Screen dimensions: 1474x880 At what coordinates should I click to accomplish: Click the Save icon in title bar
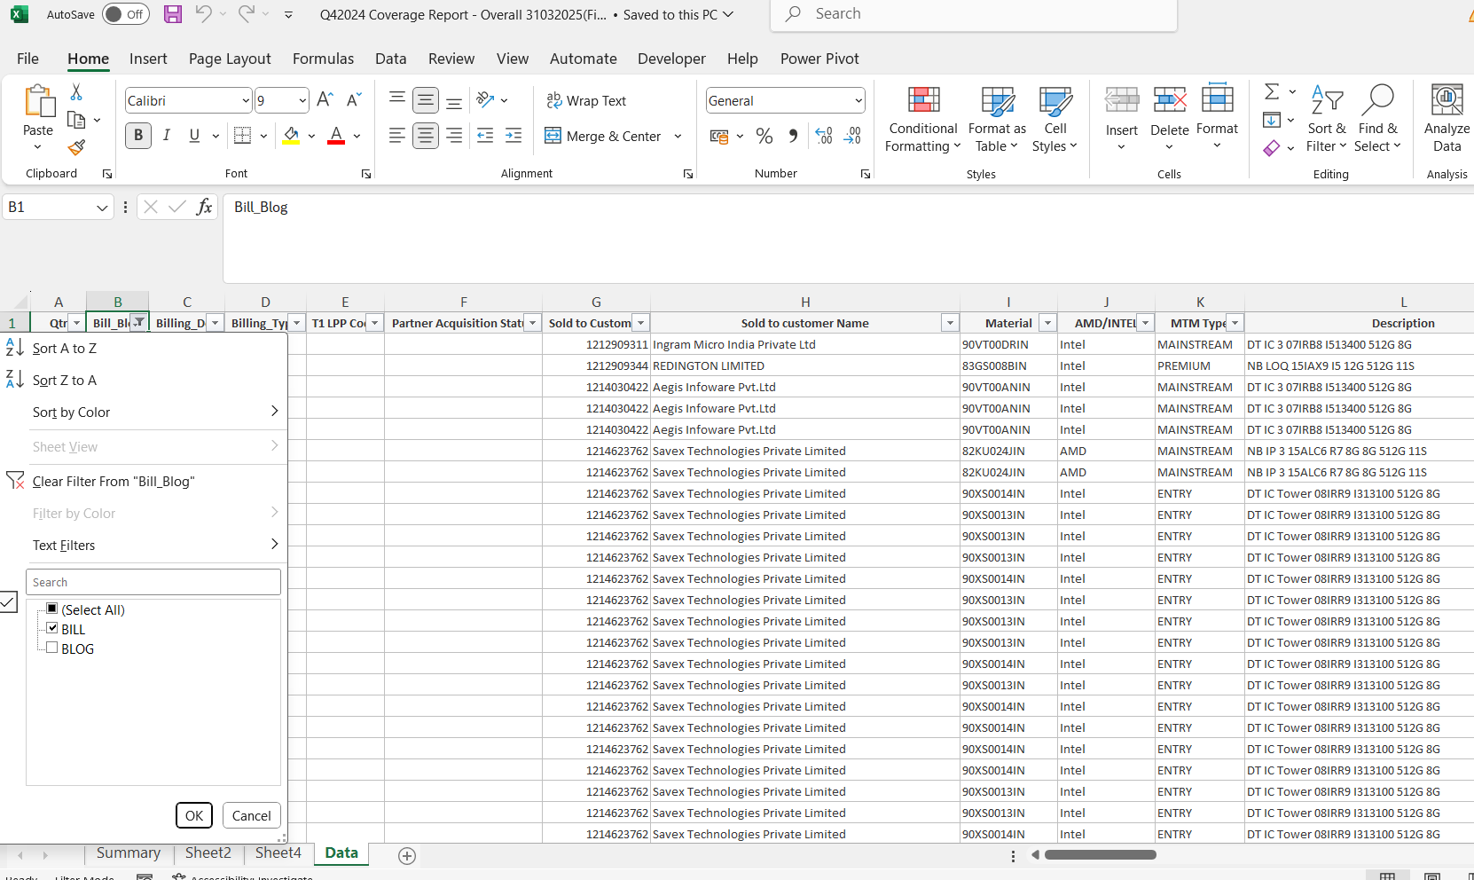coord(173,14)
